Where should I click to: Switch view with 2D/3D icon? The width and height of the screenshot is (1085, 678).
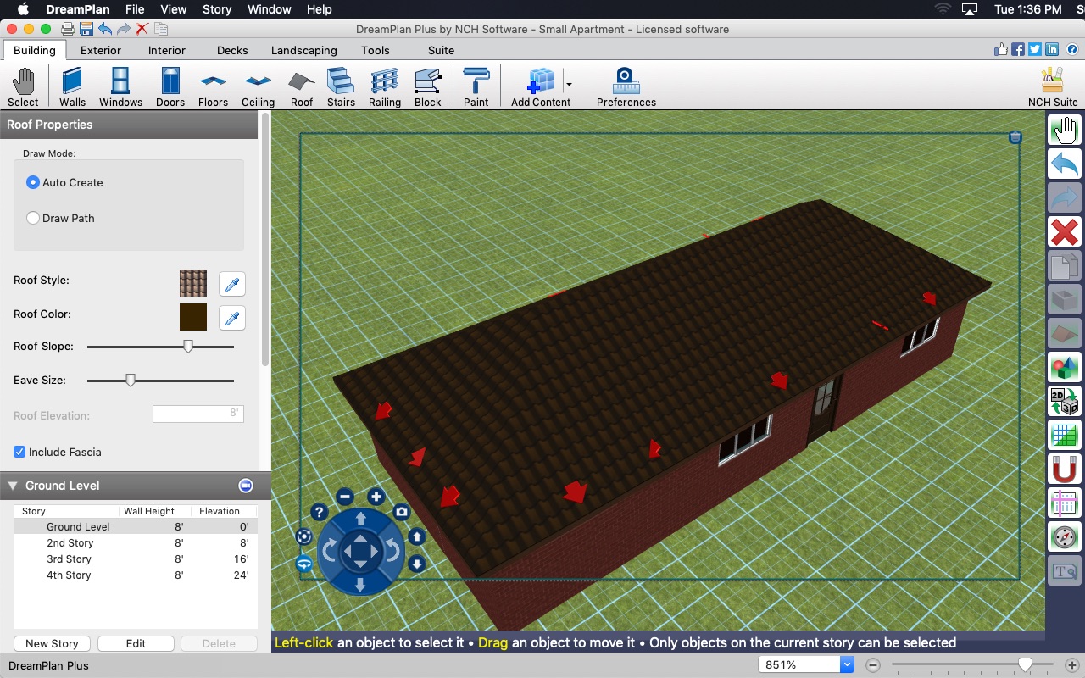point(1064,400)
